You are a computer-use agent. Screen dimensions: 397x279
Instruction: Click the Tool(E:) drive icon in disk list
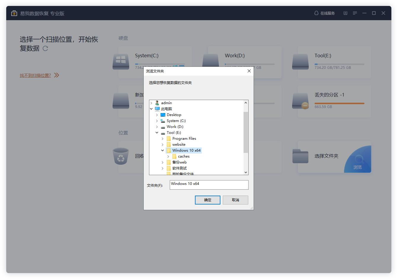pyautogui.click(x=300, y=62)
